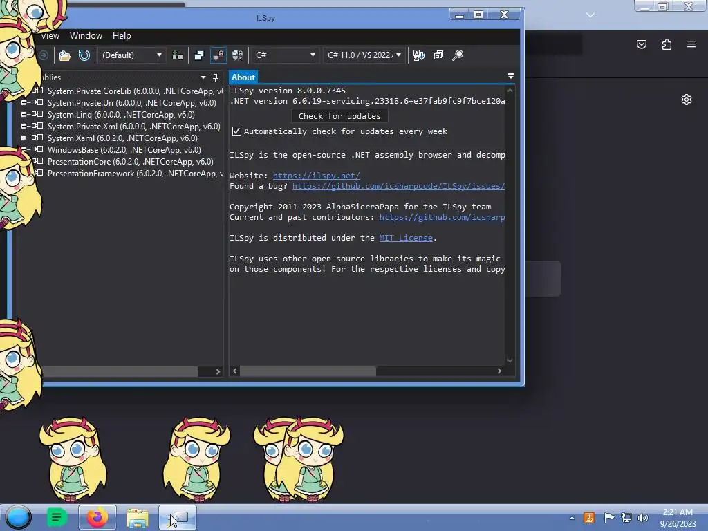Switch to Firefox on the taskbar
Image resolution: width=708 pixels, height=531 pixels.
coord(97,517)
